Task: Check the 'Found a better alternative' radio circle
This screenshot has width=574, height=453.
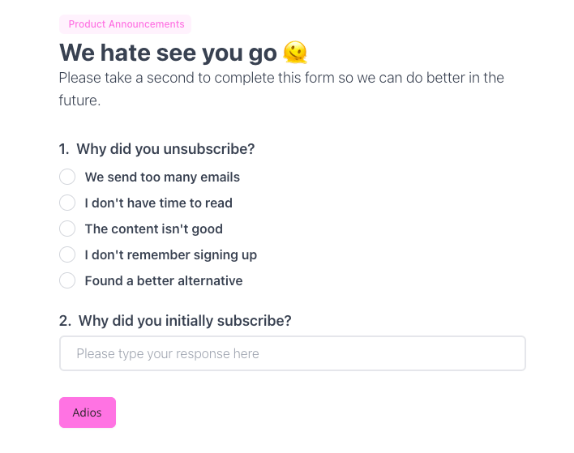Action: click(x=67, y=280)
